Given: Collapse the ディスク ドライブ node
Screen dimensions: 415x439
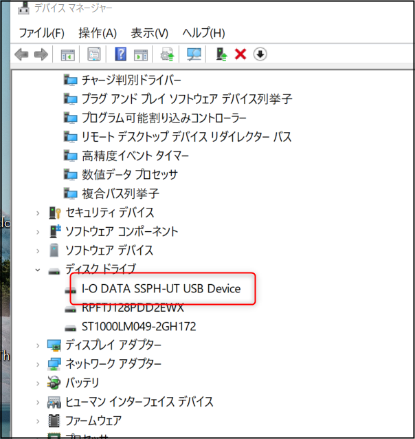Looking at the screenshot, I should [x=38, y=270].
